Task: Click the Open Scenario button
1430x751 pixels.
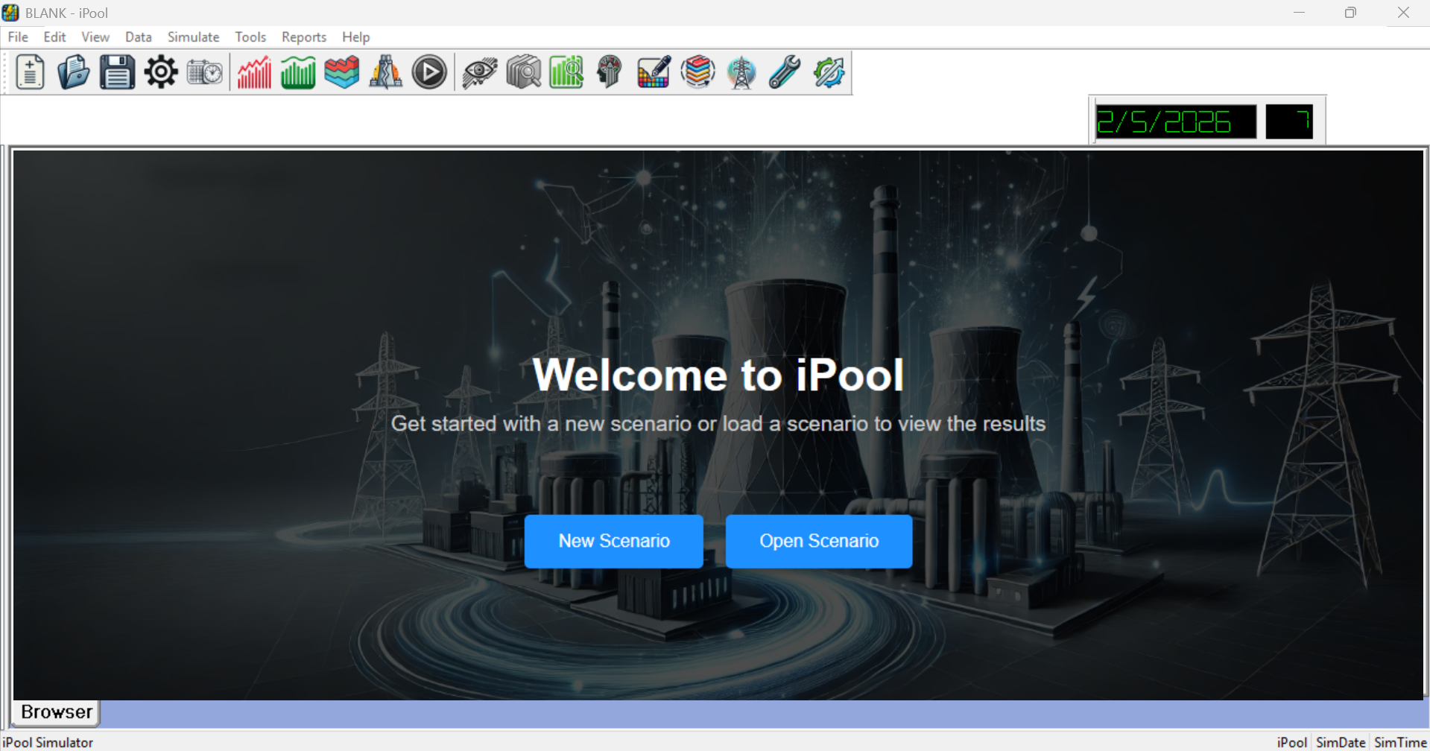Action: tap(818, 541)
